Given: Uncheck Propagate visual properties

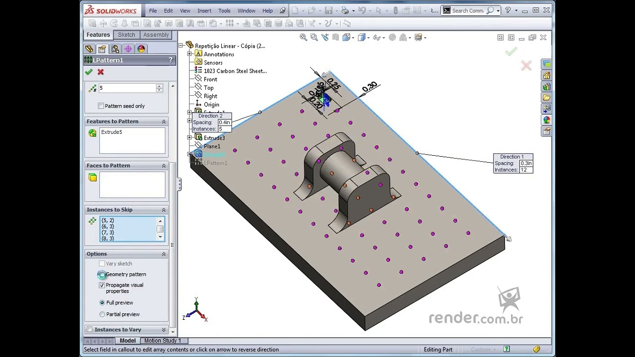Looking at the screenshot, I should point(102,286).
